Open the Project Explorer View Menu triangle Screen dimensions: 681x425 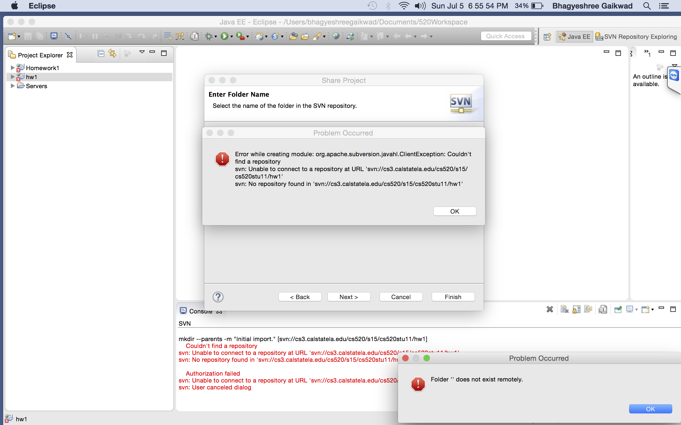[142, 52]
